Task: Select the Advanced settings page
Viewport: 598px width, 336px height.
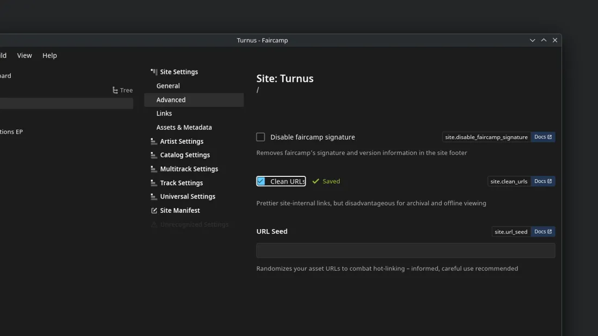Action: click(194, 100)
